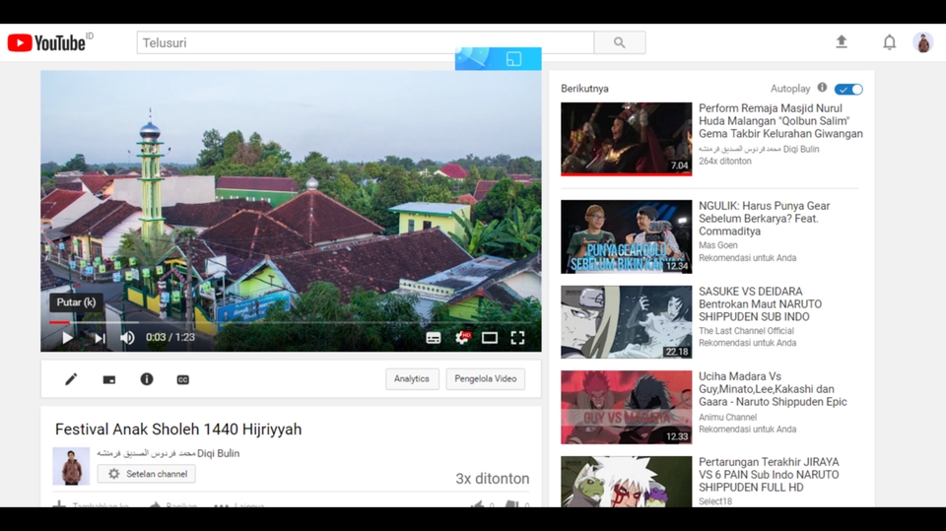Open the channel avatar under the title
Image resolution: width=946 pixels, height=531 pixels.
click(x=71, y=466)
